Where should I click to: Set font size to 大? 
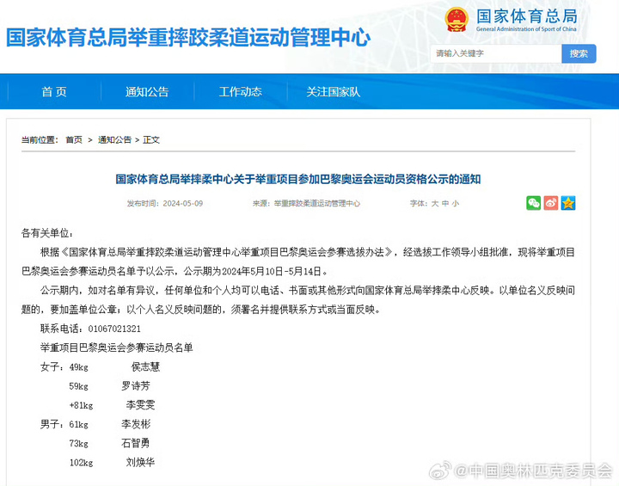pyautogui.click(x=434, y=204)
